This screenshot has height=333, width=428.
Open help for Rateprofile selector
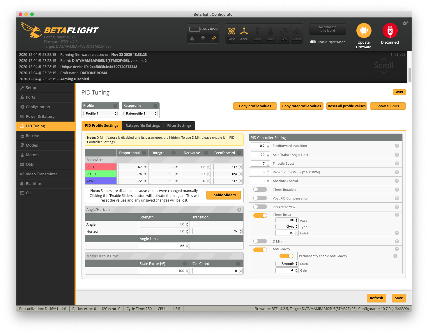click(x=155, y=106)
